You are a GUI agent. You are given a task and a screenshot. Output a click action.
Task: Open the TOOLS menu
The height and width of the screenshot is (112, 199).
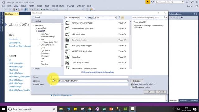coord(39,6)
